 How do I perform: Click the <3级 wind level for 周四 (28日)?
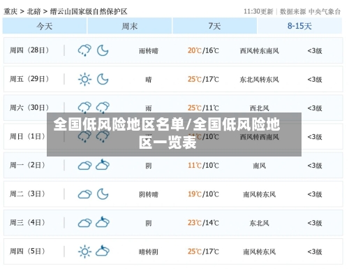[x=315, y=51]
